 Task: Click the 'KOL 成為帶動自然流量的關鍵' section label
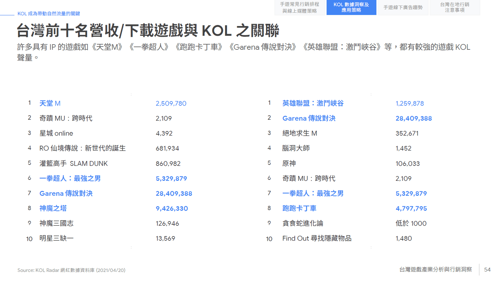[49, 14]
